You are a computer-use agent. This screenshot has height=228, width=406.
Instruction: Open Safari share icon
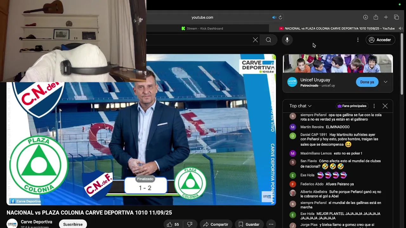tap(376, 17)
